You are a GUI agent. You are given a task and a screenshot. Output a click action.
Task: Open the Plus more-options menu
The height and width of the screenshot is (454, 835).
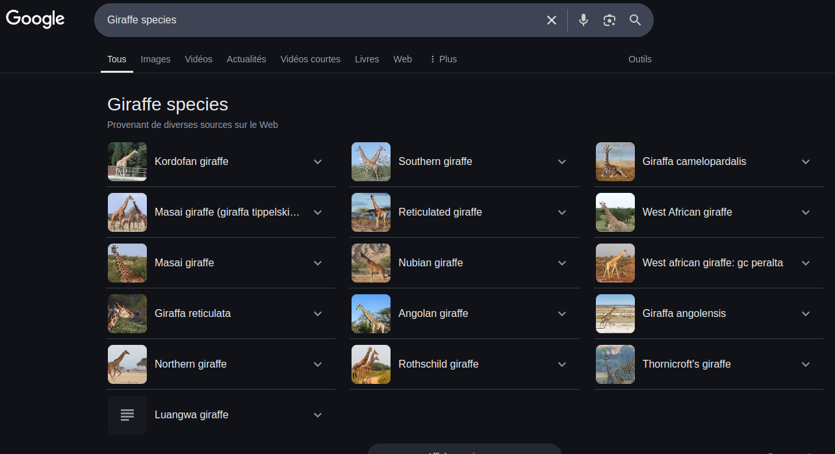tap(443, 59)
